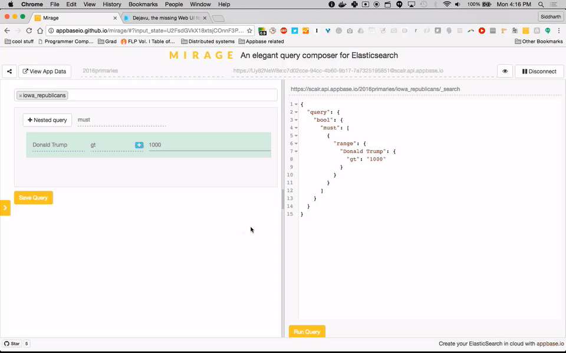Fold the "range" block at line 6

[297, 144]
